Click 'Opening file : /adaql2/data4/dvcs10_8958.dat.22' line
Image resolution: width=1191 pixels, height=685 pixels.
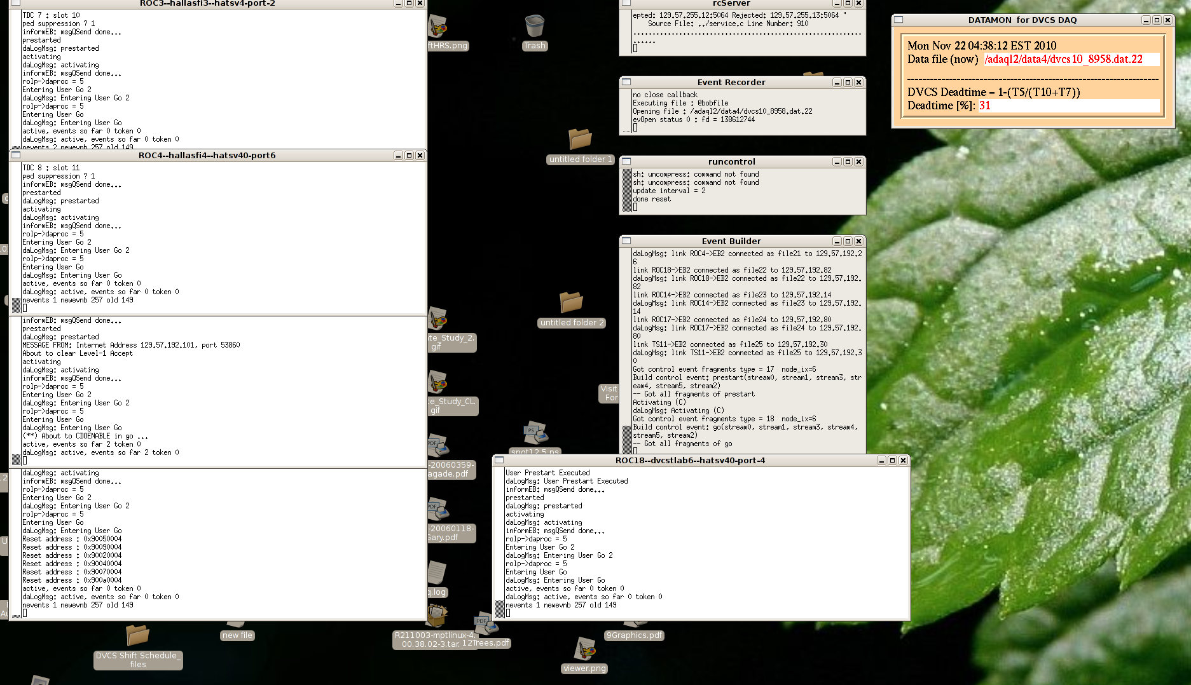(722, 111)
